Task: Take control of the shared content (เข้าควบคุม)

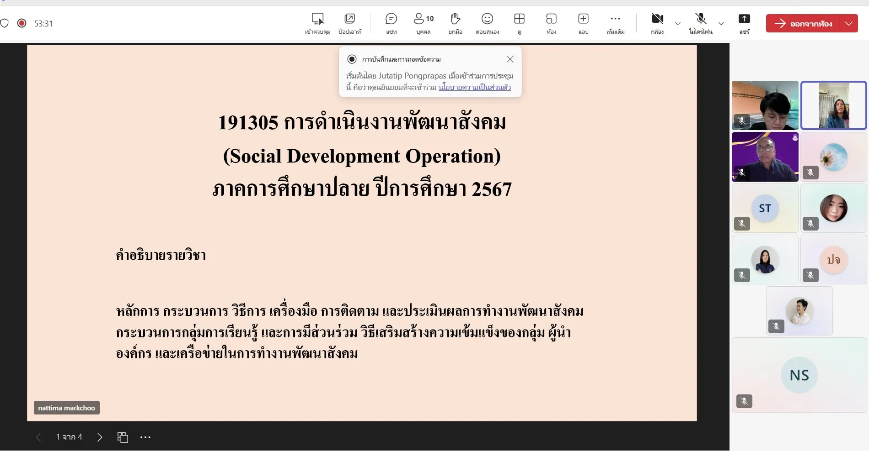Action: pyautogui.click(x=318, y=23)
